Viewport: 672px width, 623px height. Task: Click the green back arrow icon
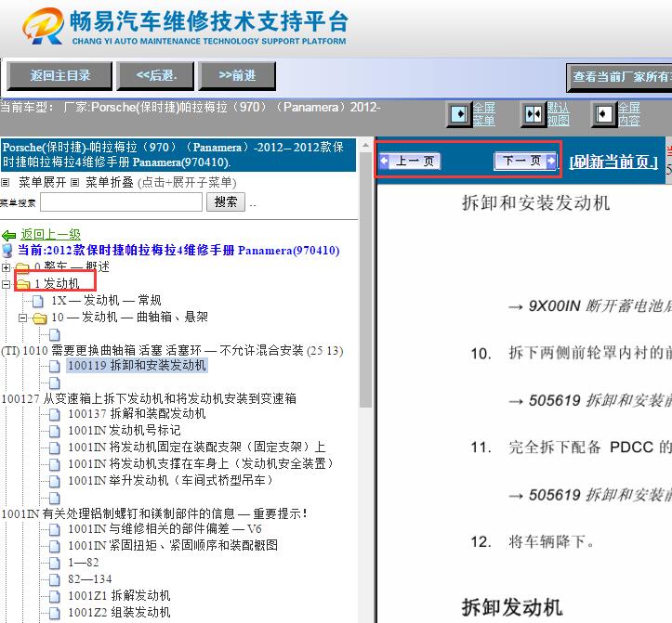coord(8,235)
